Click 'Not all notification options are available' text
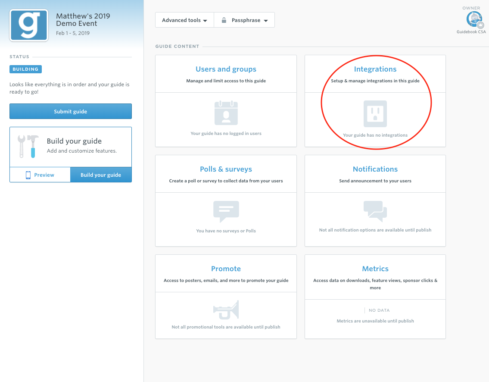Image resolution: width=489 pixels, height=382 pixels. [x=375, y=230]
